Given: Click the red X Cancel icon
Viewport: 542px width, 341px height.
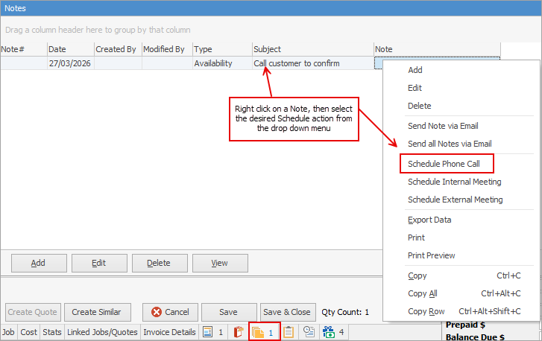Looking at the screenshot, I should click(157, 312).
